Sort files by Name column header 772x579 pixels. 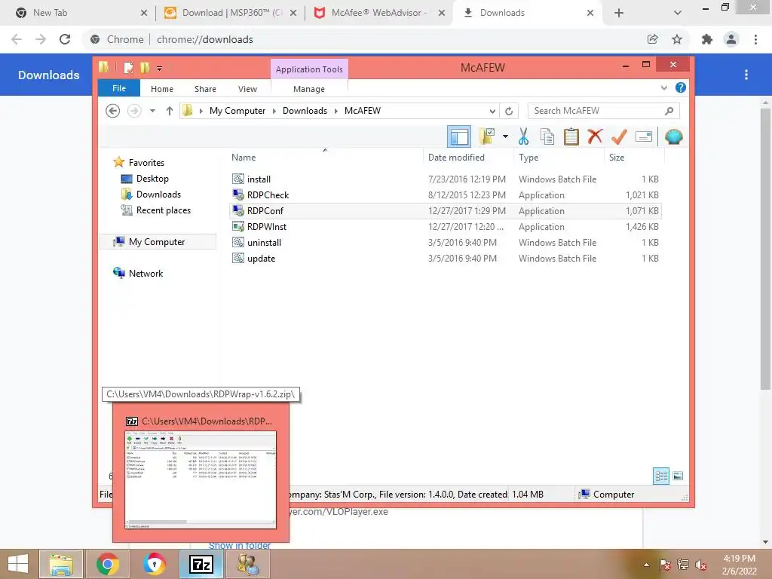click(244, 158)
